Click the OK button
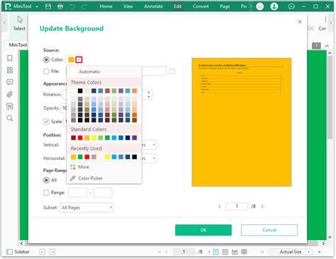 point(203,230)
